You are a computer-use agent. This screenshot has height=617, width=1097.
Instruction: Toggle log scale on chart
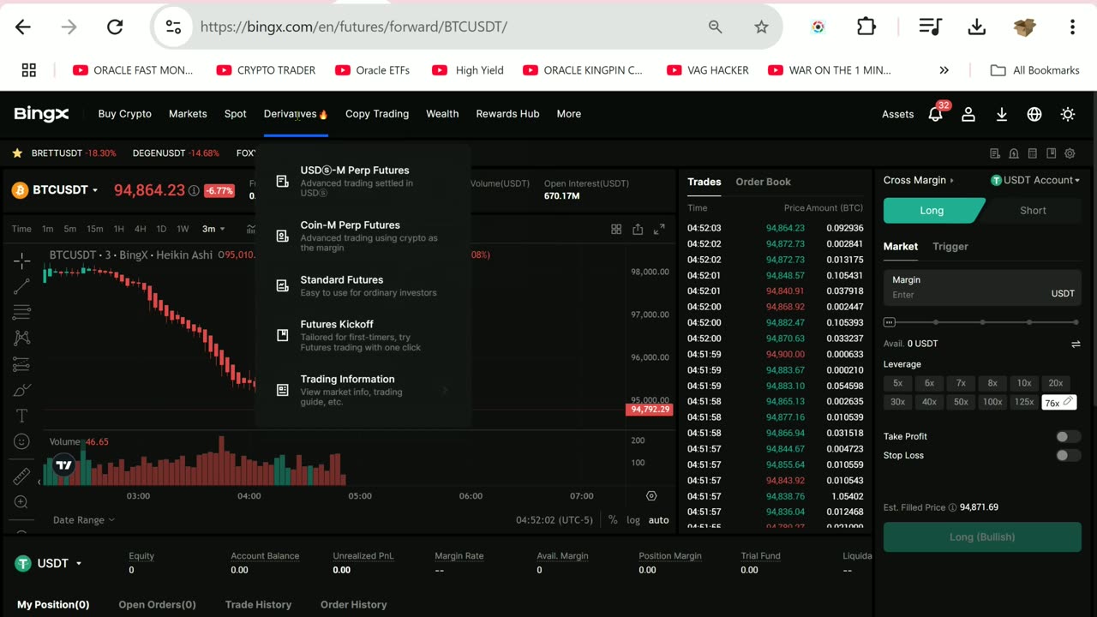633,520
